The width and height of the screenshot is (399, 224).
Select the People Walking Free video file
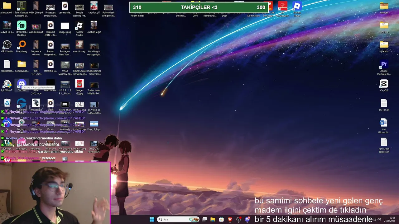tap(79, 9)
